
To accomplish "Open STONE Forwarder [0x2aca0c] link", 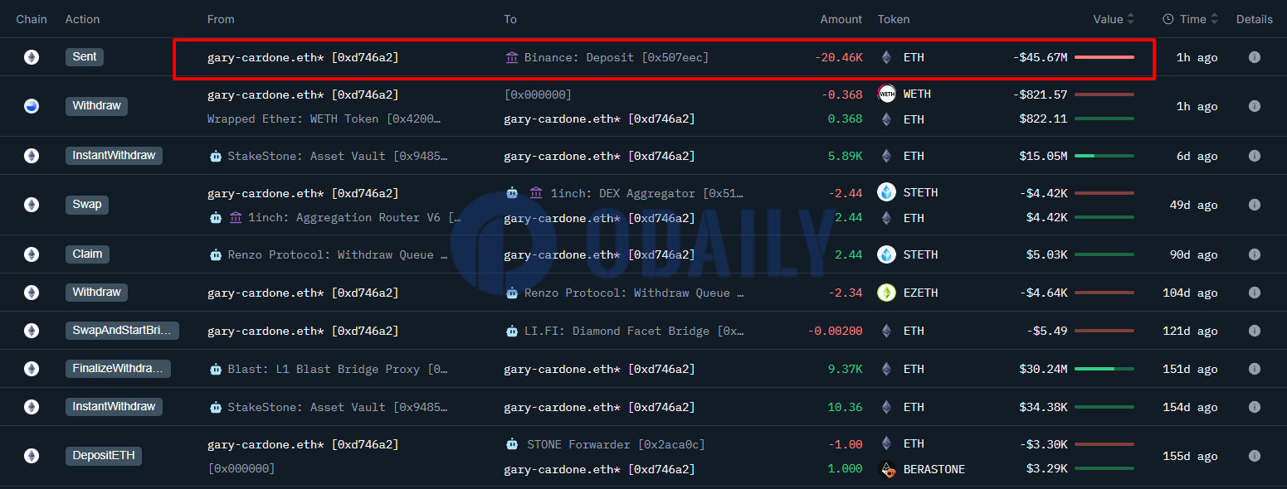I will (x=616, y=444).
